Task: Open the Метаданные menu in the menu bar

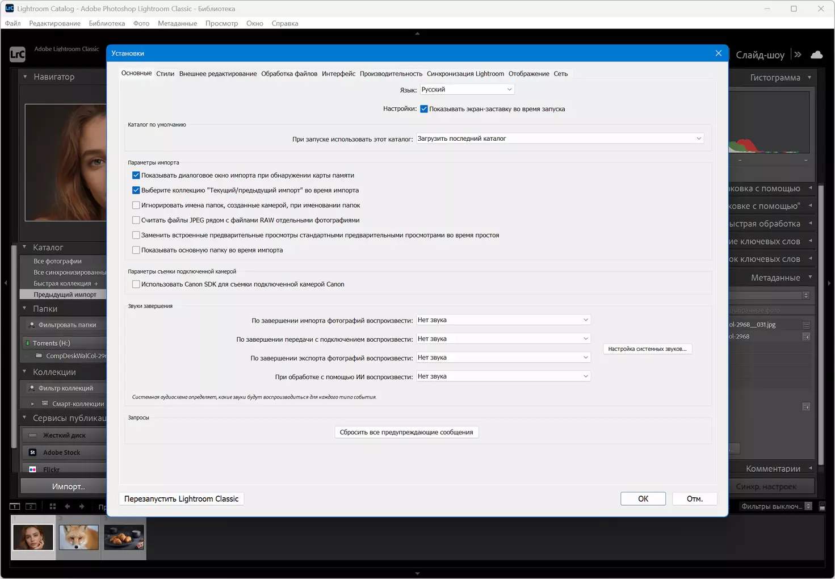Action: point(177,23)
